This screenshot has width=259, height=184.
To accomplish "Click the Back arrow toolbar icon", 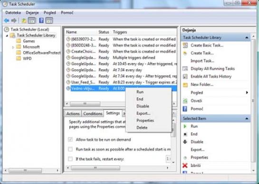I will (x=7, y=20).
